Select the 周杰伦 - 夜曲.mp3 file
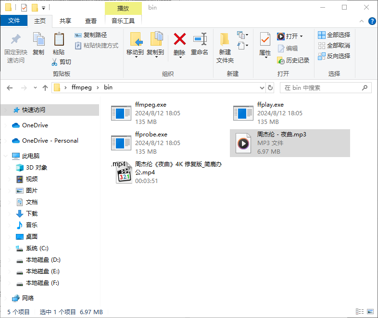The image size is (378, 318). pos(290,143)
